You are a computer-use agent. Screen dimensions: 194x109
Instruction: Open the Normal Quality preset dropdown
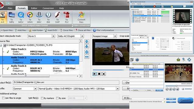[x=117, y=89]
